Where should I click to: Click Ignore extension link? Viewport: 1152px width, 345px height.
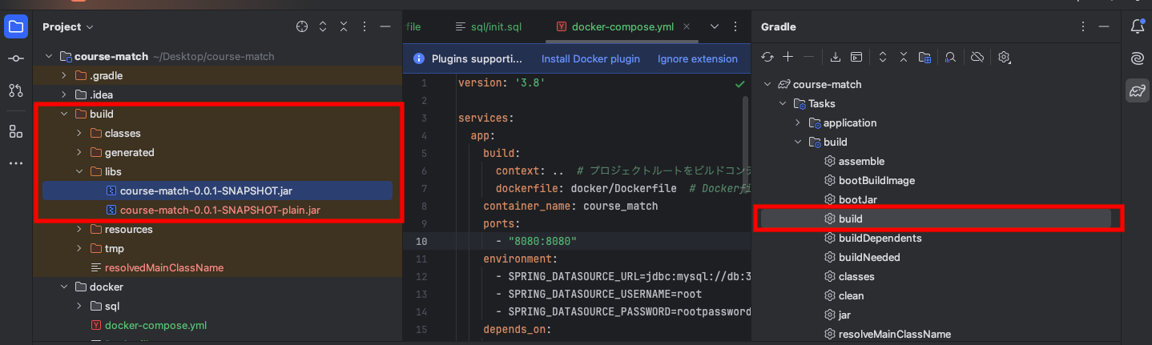click(x=698, y=58)
